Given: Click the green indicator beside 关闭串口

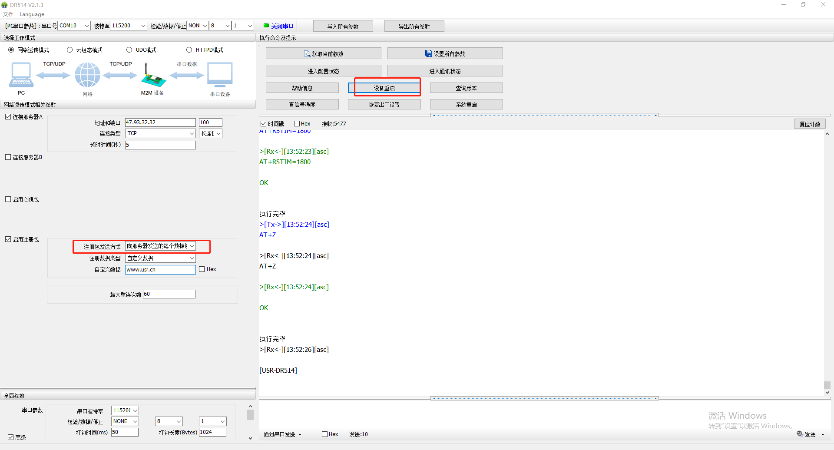Looking at the screenshot, I should click(x=266, y=26).
